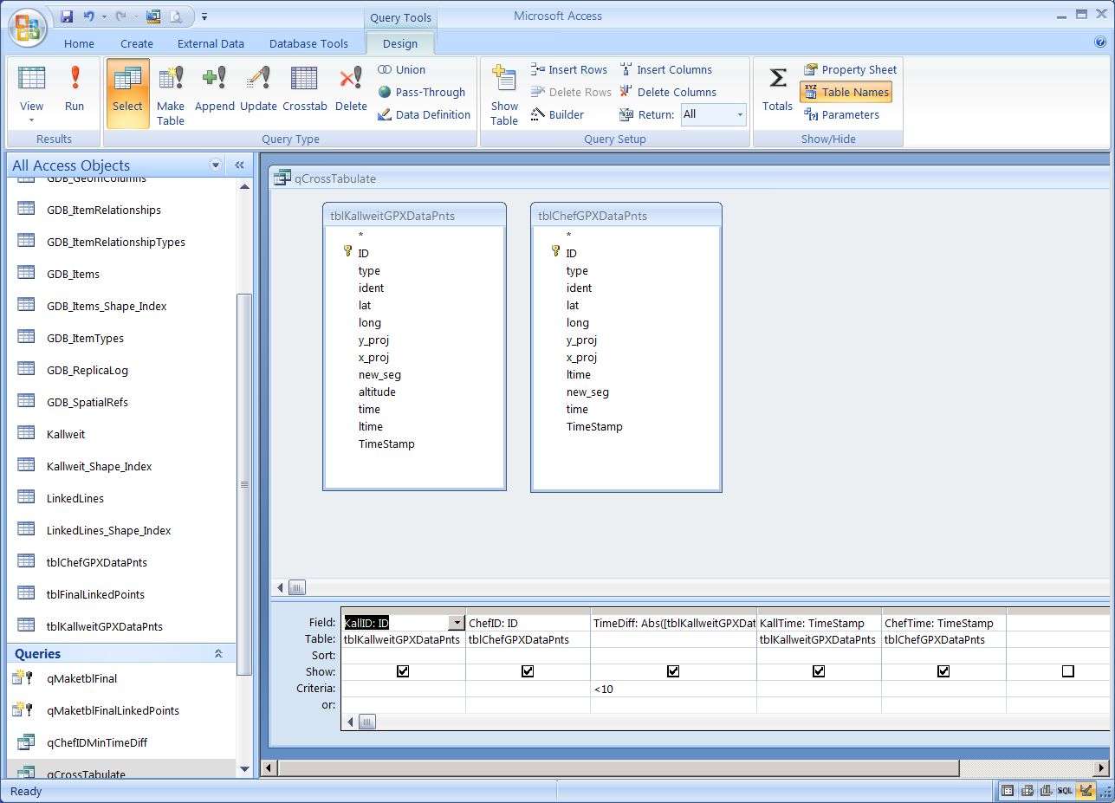This screenshot has height=803, width=1115.
Task: Open the expression Builder
Action: pos(556,114)
